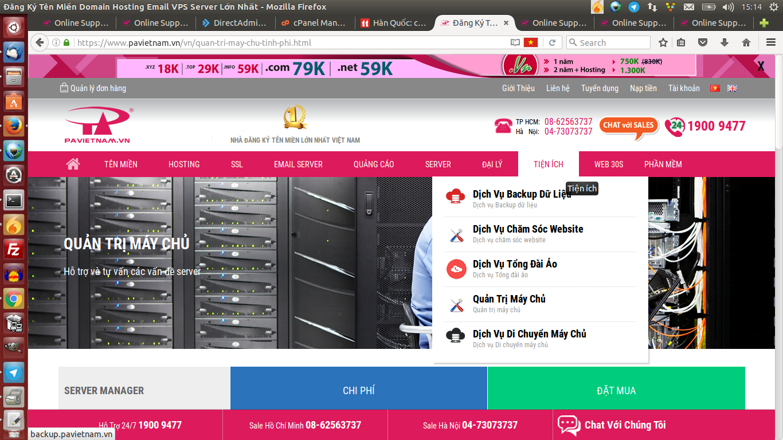
Task: Click the volume icon in the system tray
Action: [x=728, y=7]
